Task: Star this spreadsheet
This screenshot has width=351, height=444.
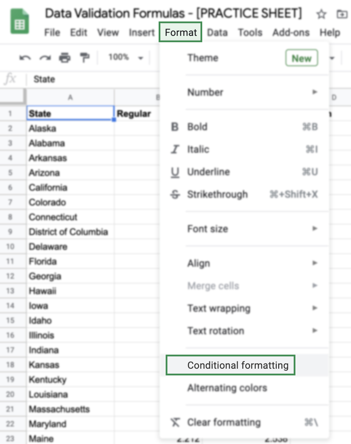Action: click(x=321, y=15)
